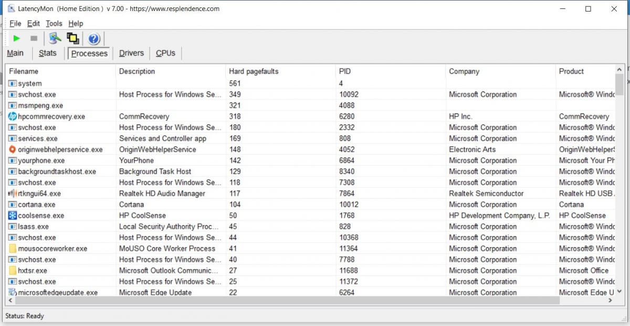Click the Realtek speaker icon beside rtkngui64.exe
This screenshot has height=326, width=630.
click(13, 194)
